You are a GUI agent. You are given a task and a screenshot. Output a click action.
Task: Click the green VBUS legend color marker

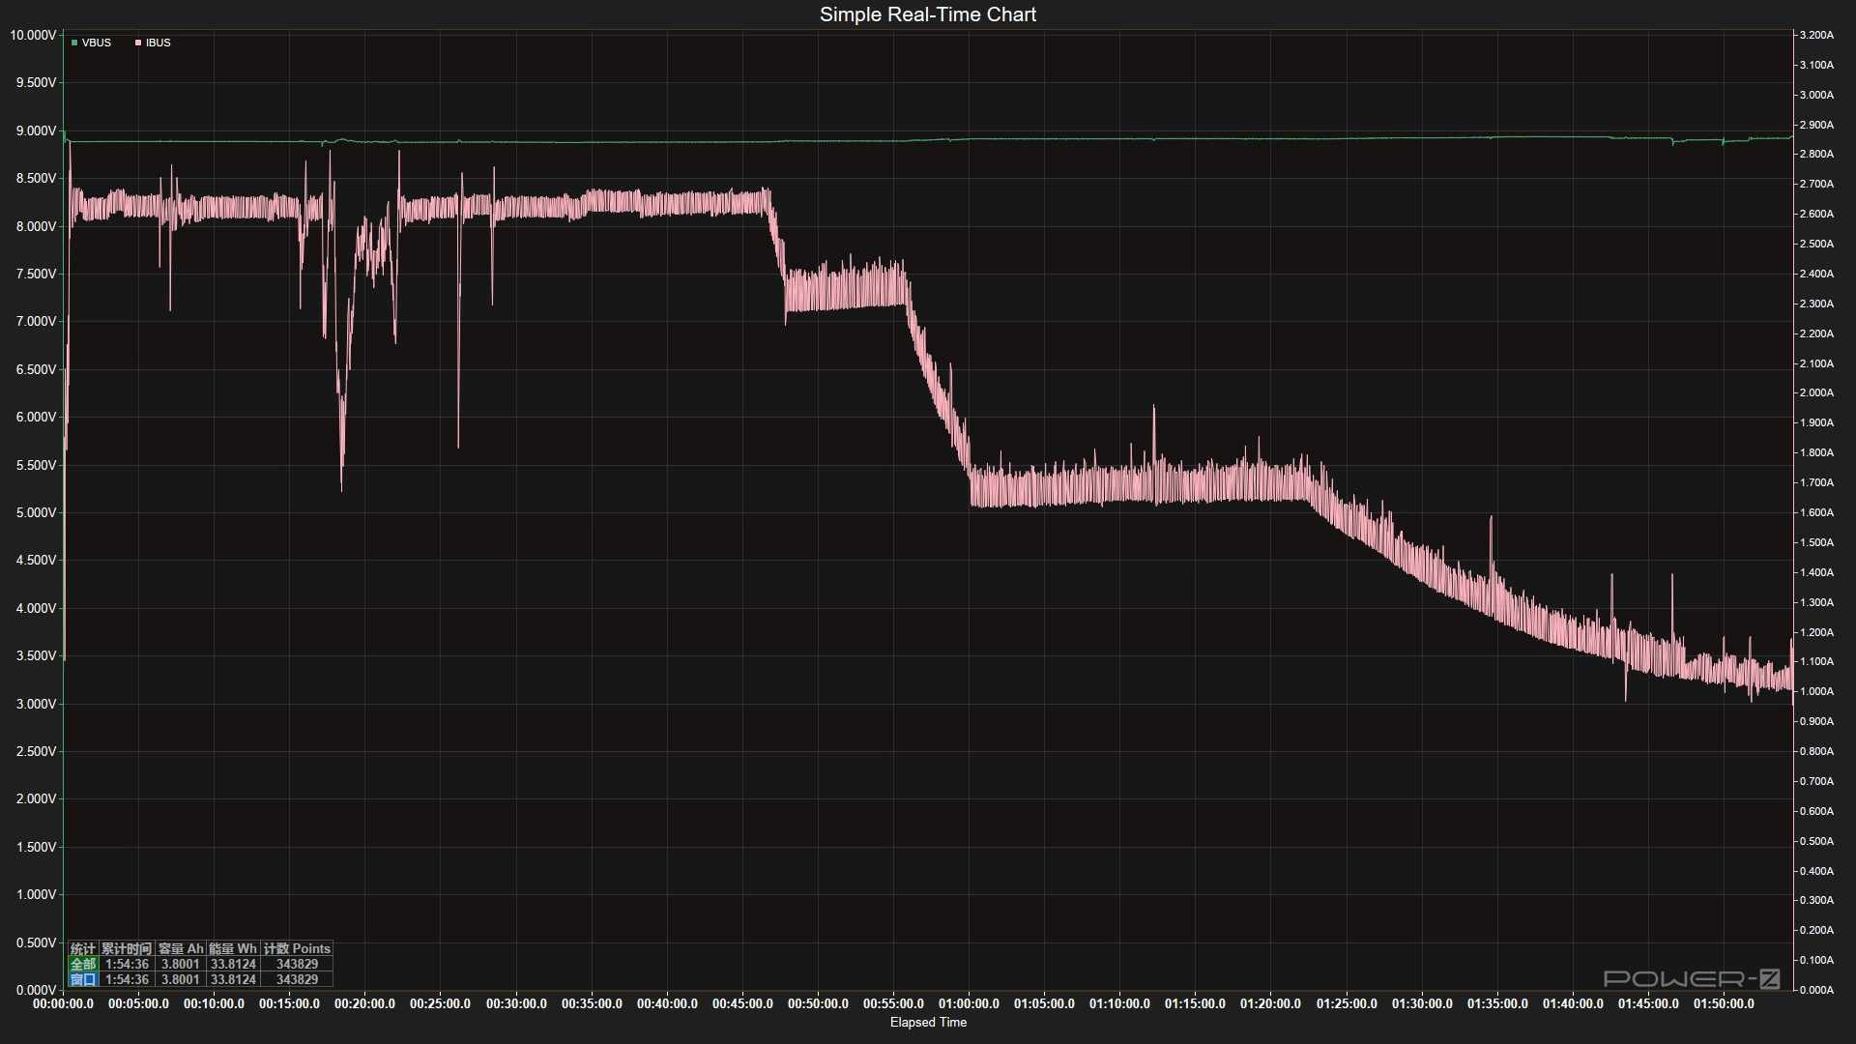tap(74, 43)
